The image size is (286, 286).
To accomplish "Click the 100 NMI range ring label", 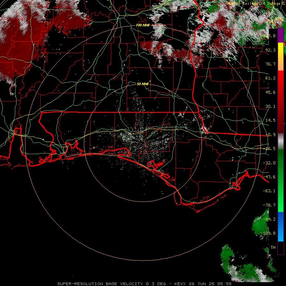I will pyautogui.click(x=143, y=25).
